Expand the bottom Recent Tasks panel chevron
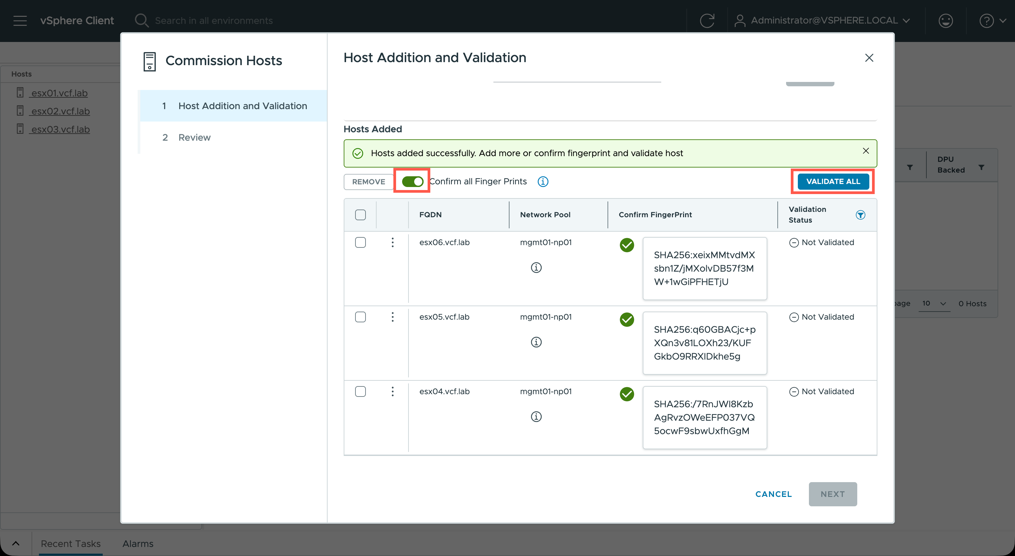Viewport: 1015px width, 556px height. [16, 543]
